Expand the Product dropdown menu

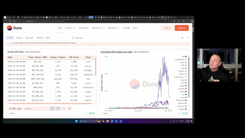tap(70, 28)
